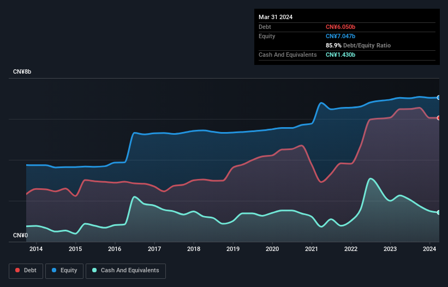
Task: Click the 2022 x-axis label
Action: [x=351, y=249]
